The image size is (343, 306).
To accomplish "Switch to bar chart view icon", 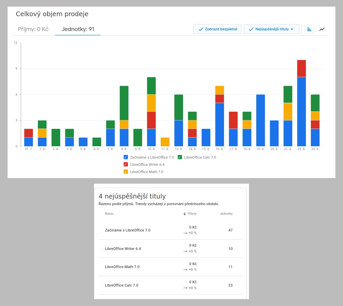I will [309, 29].
